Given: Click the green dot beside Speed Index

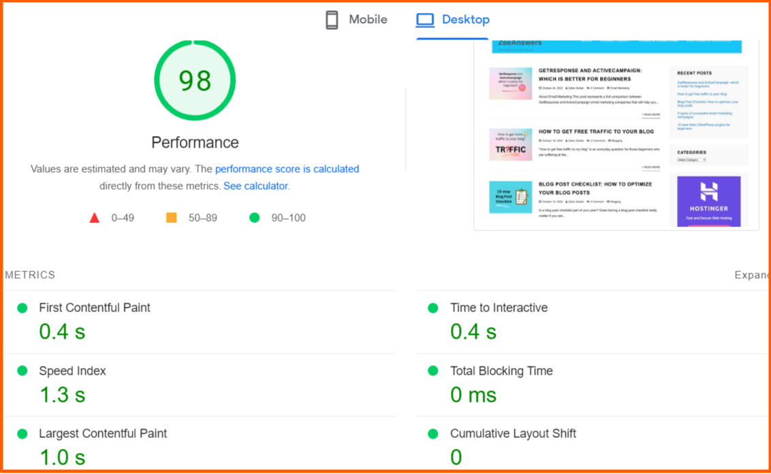Looking at the screenshot, I should (x=22, y=371).
